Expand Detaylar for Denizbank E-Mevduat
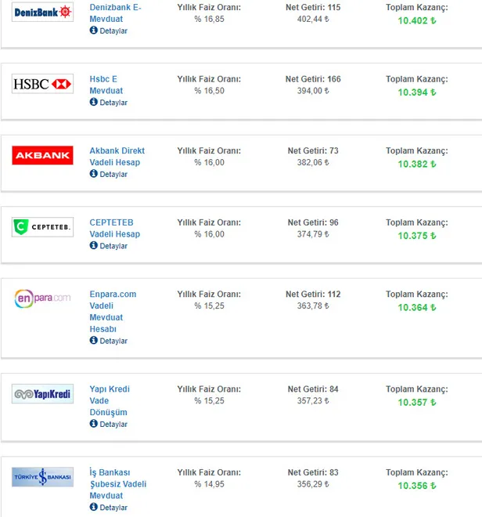 pyautogui.click(x=113, y=31)
